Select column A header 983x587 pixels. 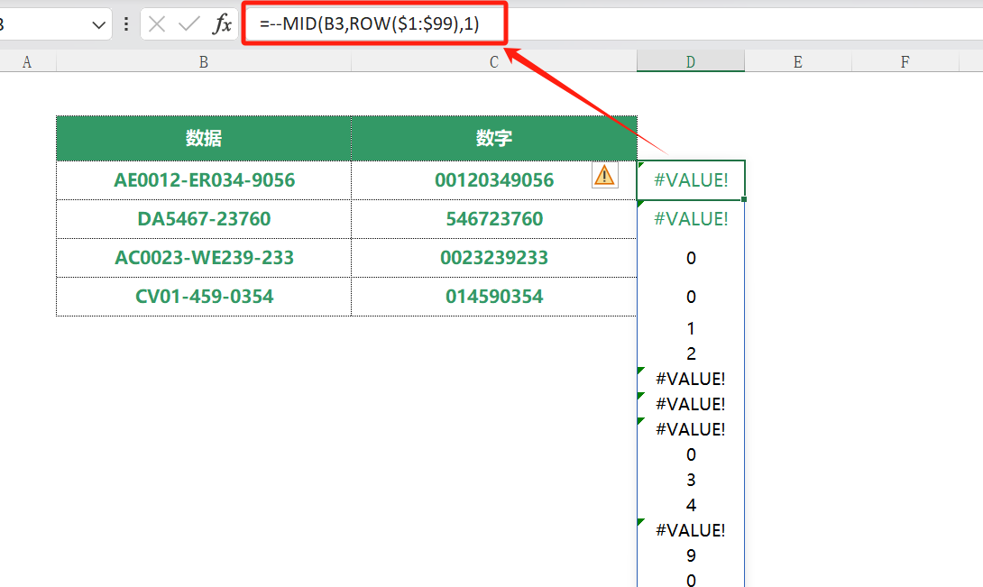[x=27, y=62]
